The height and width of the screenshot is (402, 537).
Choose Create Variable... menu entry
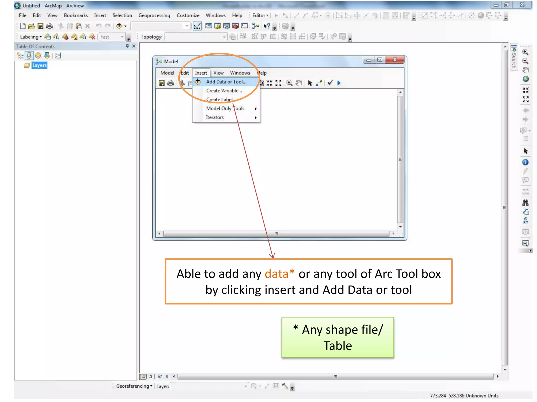click(x=226, y=91)
